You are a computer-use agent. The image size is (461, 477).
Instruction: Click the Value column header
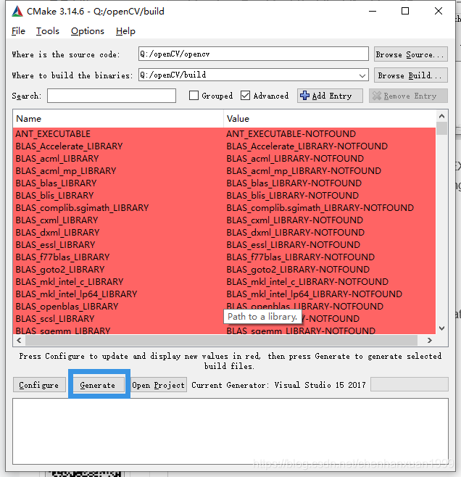click(x=330, y=119)
